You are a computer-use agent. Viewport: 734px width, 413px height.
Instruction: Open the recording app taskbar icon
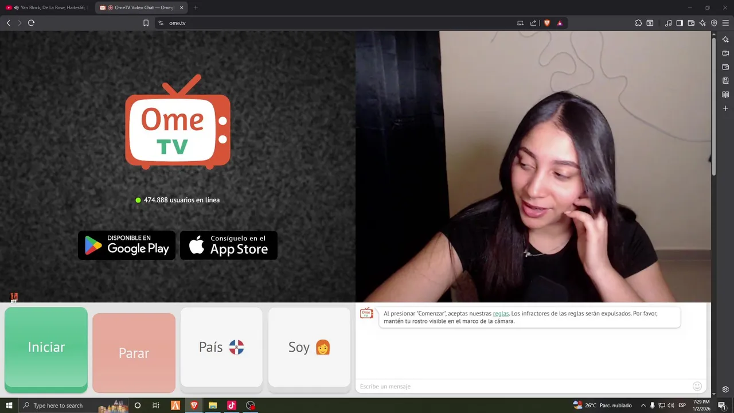250,406
